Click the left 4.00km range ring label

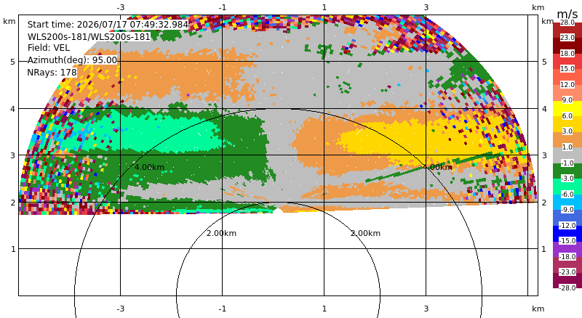pos(149,167)
